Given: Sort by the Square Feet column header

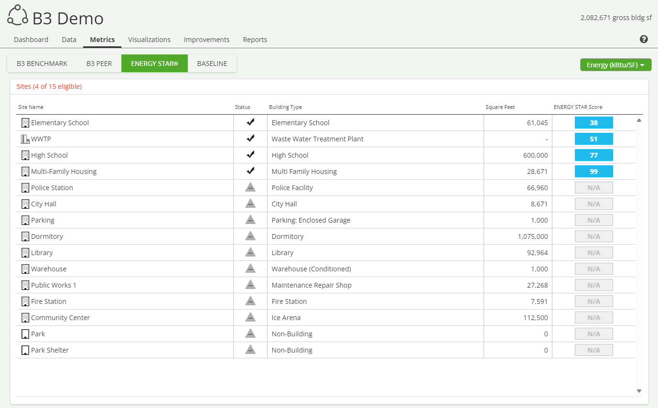Looking at the screenshot, I should tap(500, 107).
